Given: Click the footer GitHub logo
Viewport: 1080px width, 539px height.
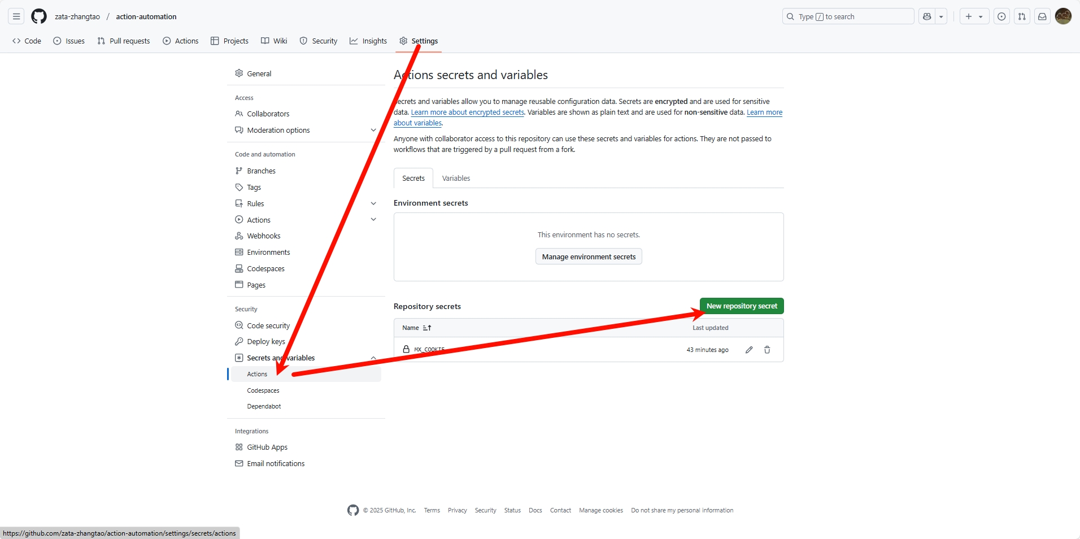Looking at the screenshot, I should (353, 510).
